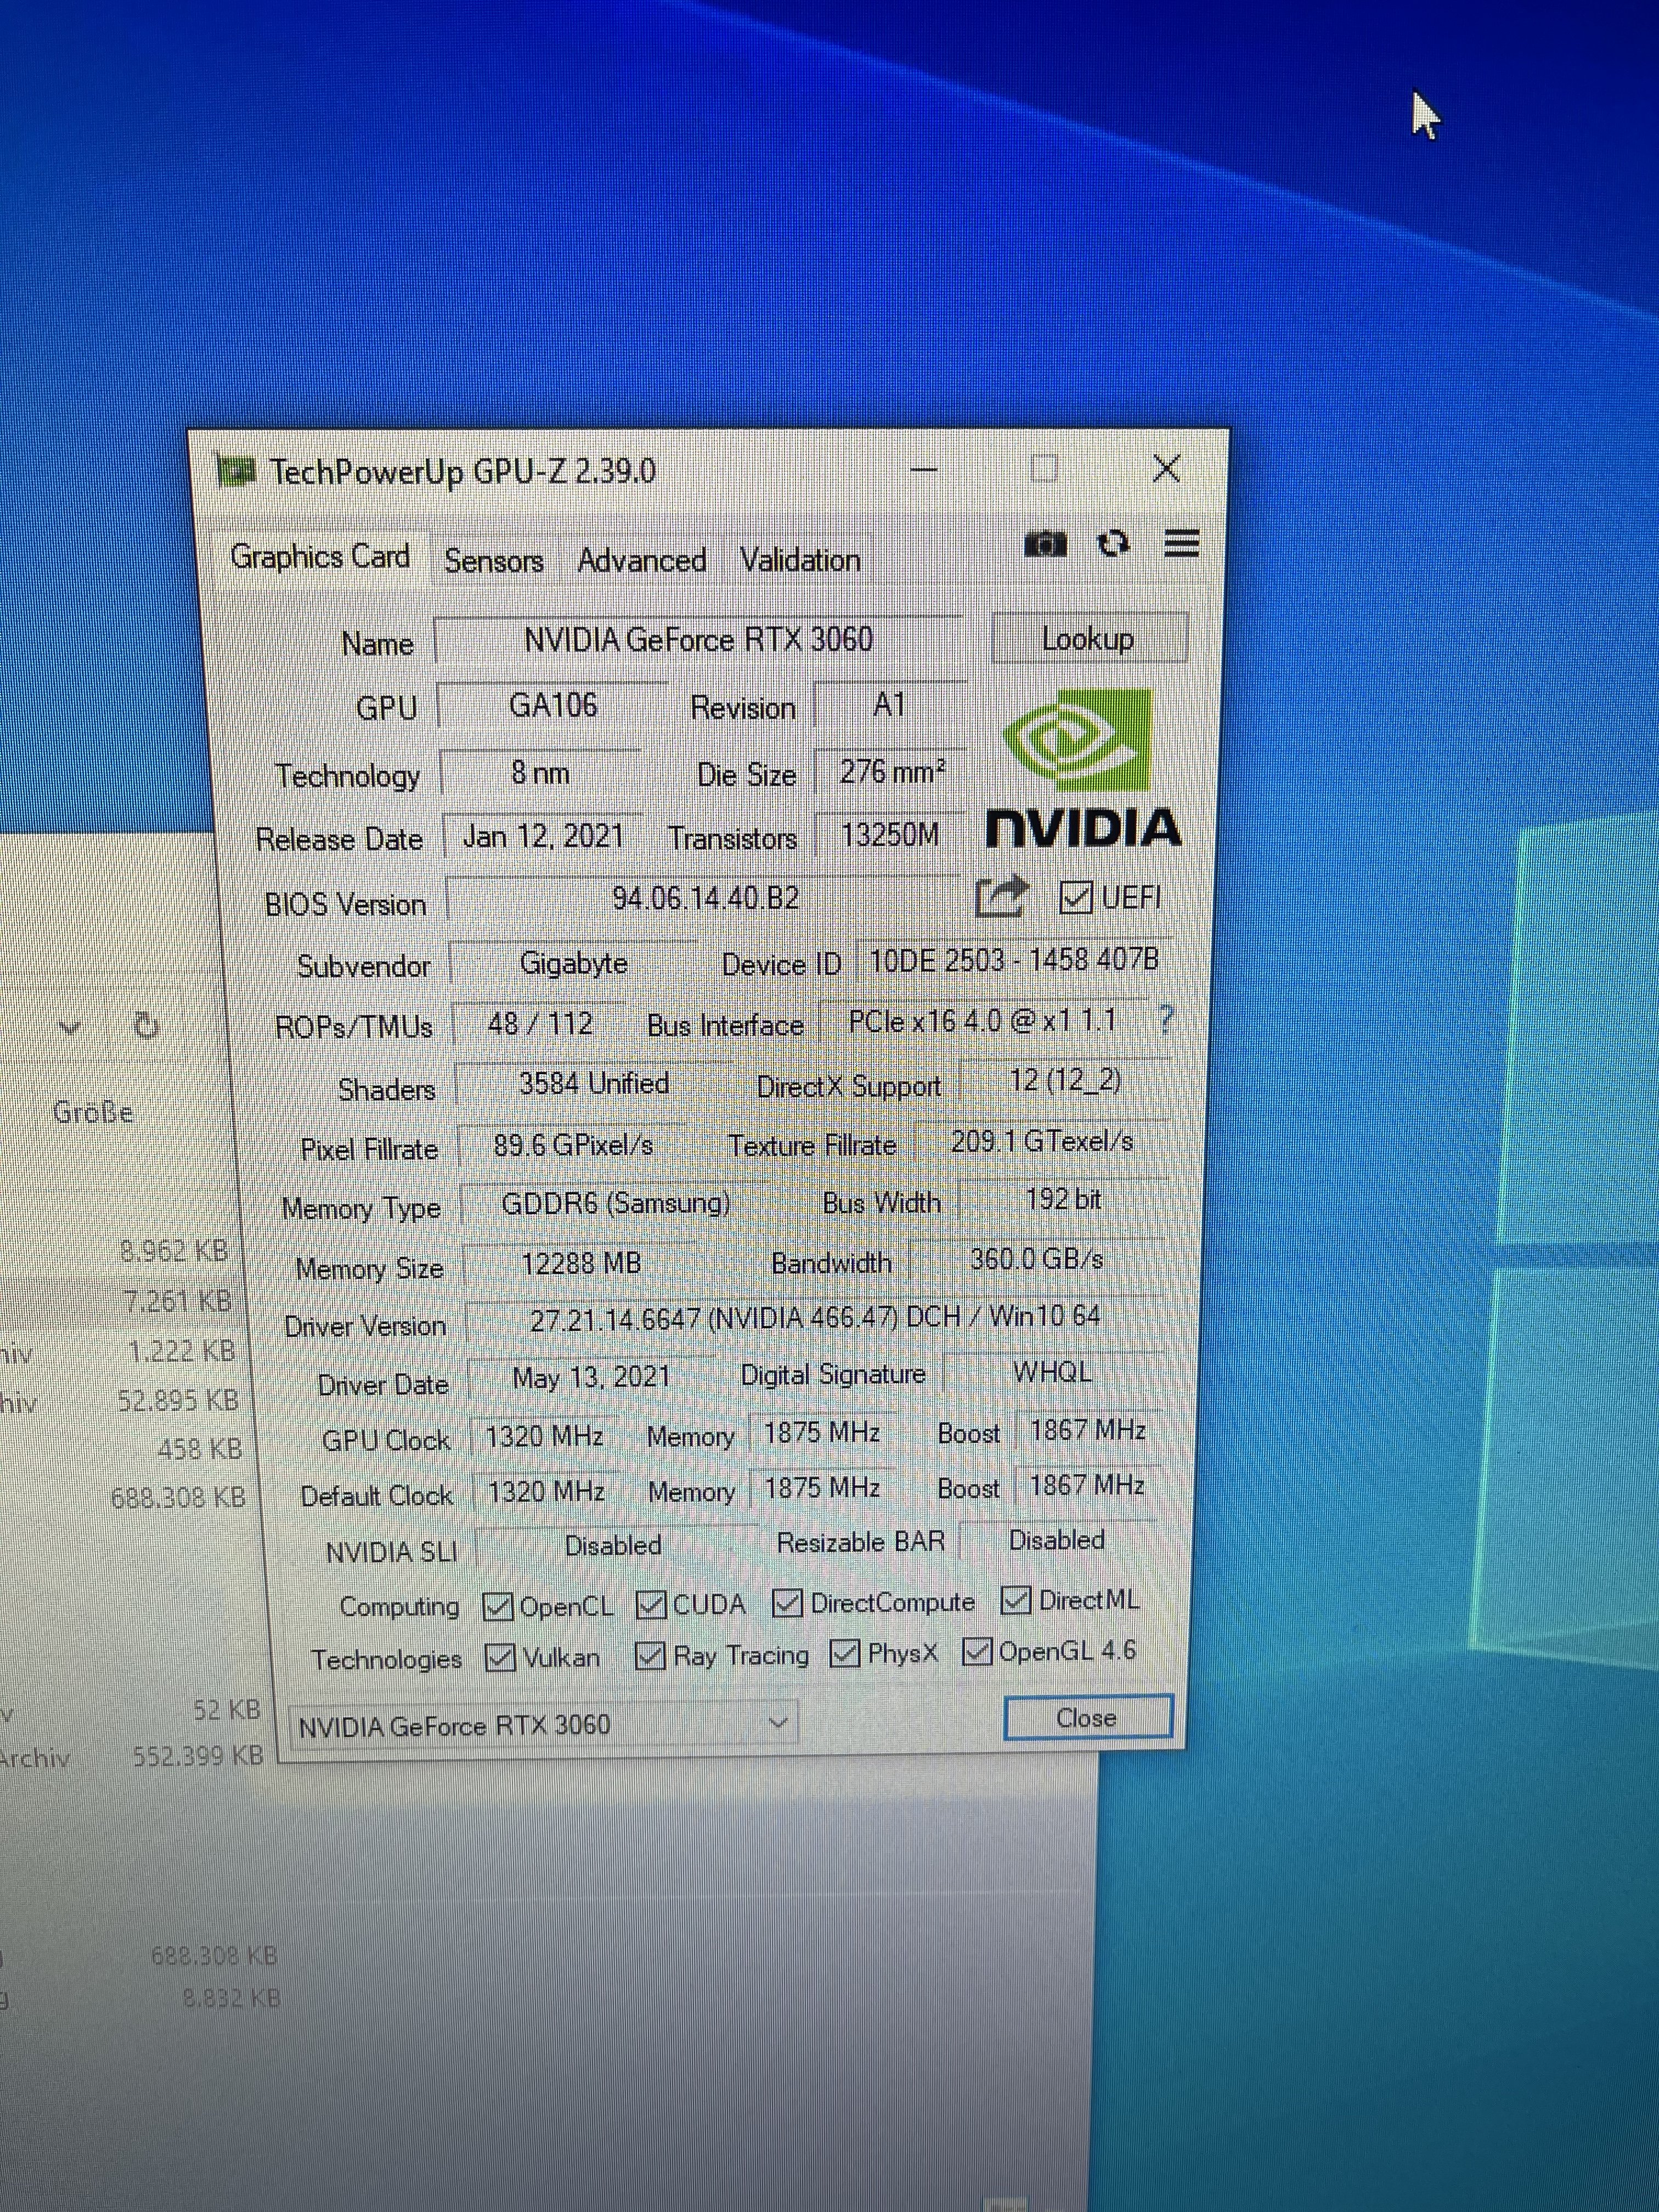The width and height of the screenshot is (1659, 2212).
Task: Click the Close button
Action: (1086, 1718)
